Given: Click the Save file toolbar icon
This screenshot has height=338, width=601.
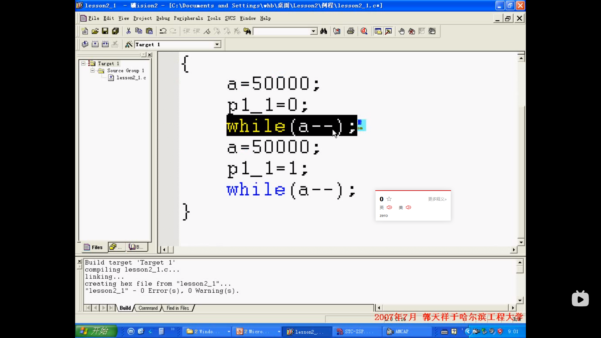Looking at the screenshot, I should pos(105,31).
